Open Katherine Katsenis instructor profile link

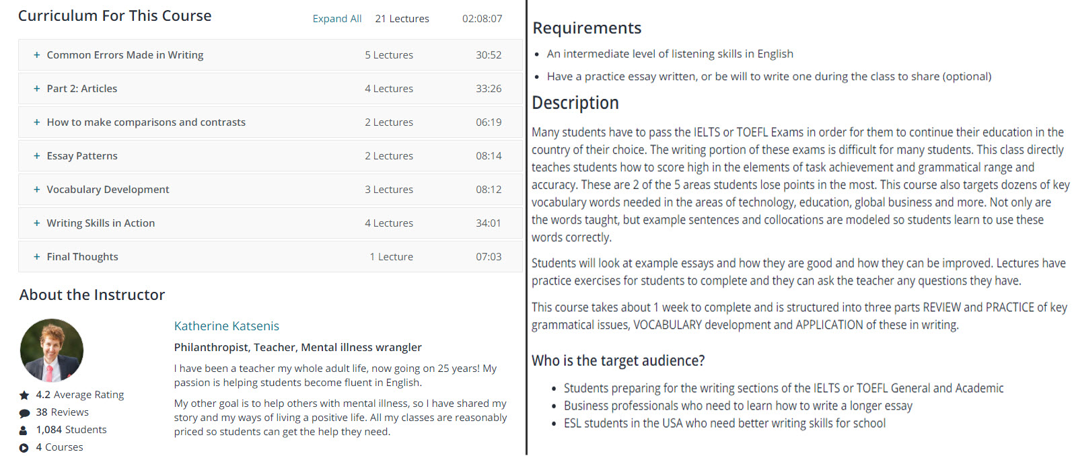(227, 326)
